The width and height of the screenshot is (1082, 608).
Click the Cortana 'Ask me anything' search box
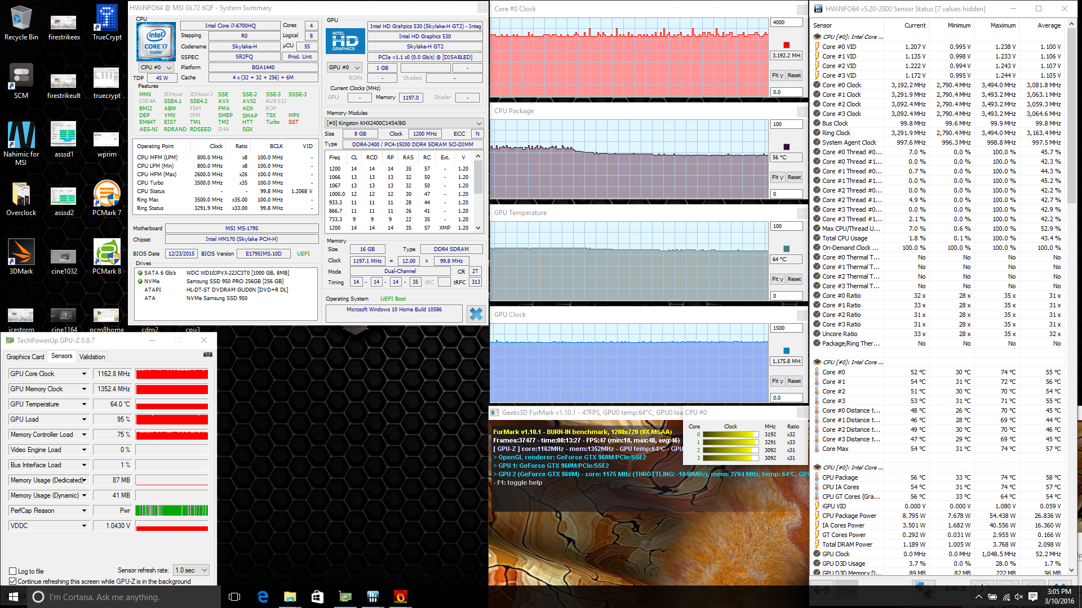coord(123,597)
